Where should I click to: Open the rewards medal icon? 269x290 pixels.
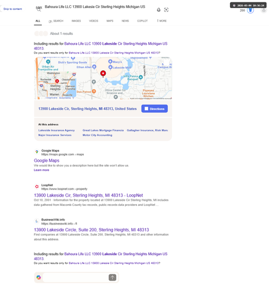[x=250, y=10]
